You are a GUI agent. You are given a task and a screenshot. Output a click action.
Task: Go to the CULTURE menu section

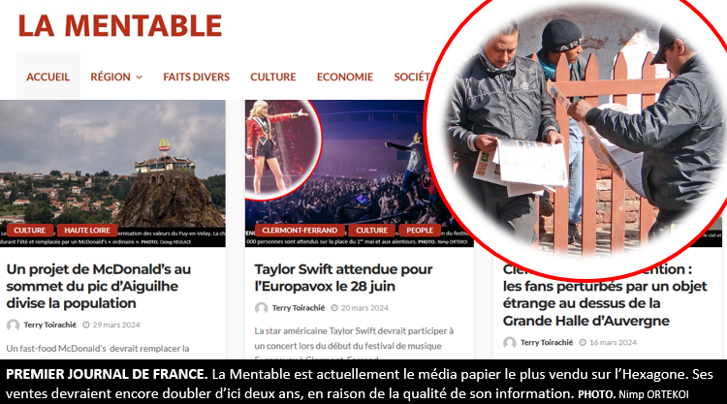click(273, 77)
